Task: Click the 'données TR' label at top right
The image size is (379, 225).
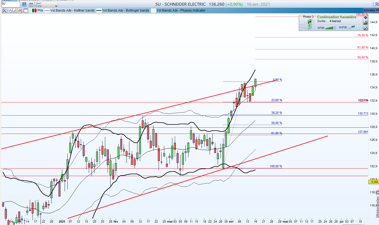Action: (371, 10)
